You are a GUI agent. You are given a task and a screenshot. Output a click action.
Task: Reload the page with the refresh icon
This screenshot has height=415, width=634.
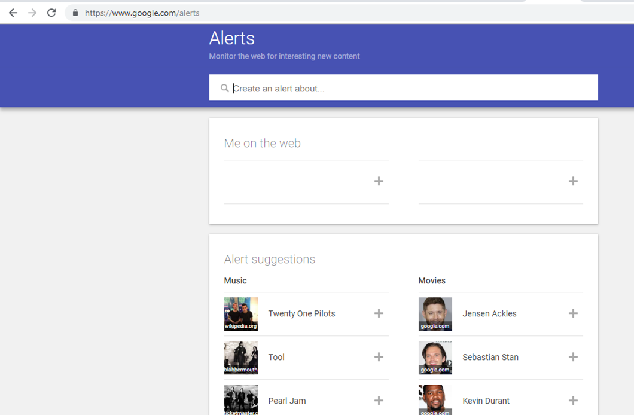coord(51,13)
